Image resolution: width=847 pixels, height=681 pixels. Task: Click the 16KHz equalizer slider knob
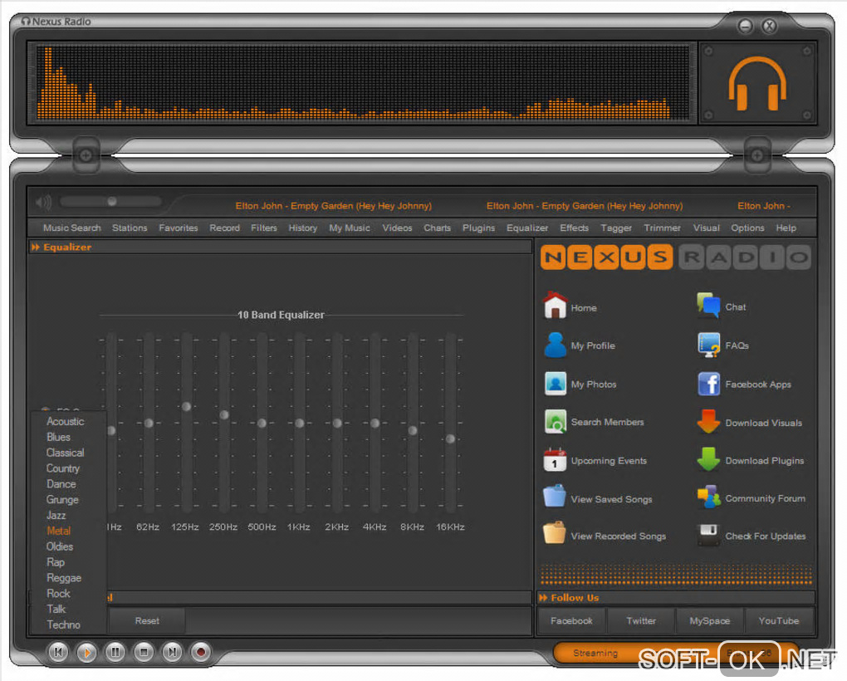pos(450,438)
